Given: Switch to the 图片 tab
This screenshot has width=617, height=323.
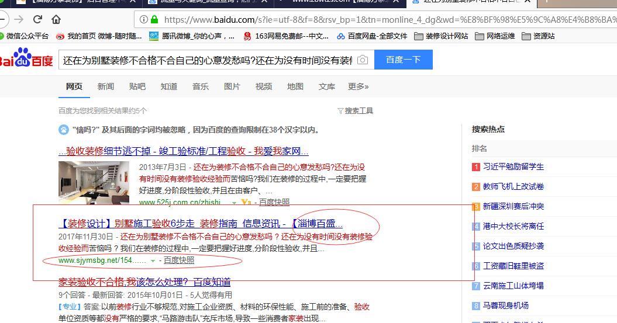Looking at the screenshot, I should click(x=232, y=86).
